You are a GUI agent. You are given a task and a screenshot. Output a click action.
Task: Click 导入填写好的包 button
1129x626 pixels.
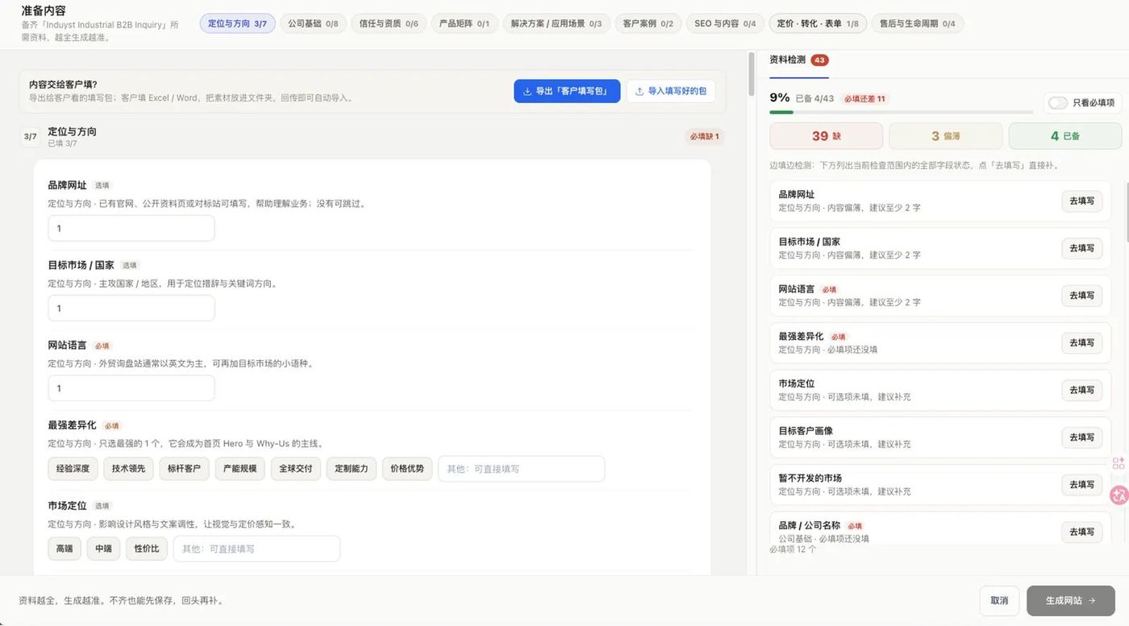[671, 91]
